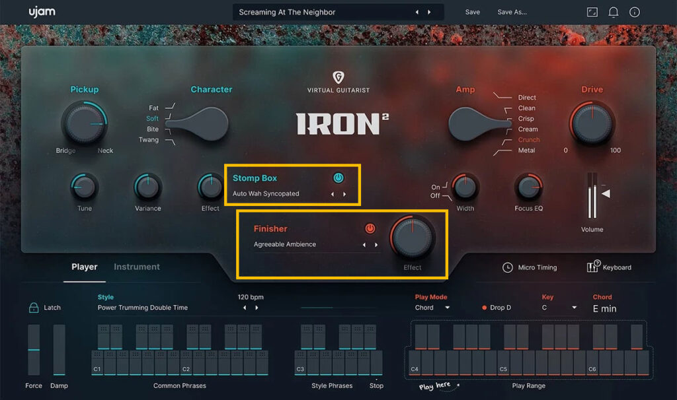Select Metal amp
This screenshot has width=677, height=400.
pos(526,150)
